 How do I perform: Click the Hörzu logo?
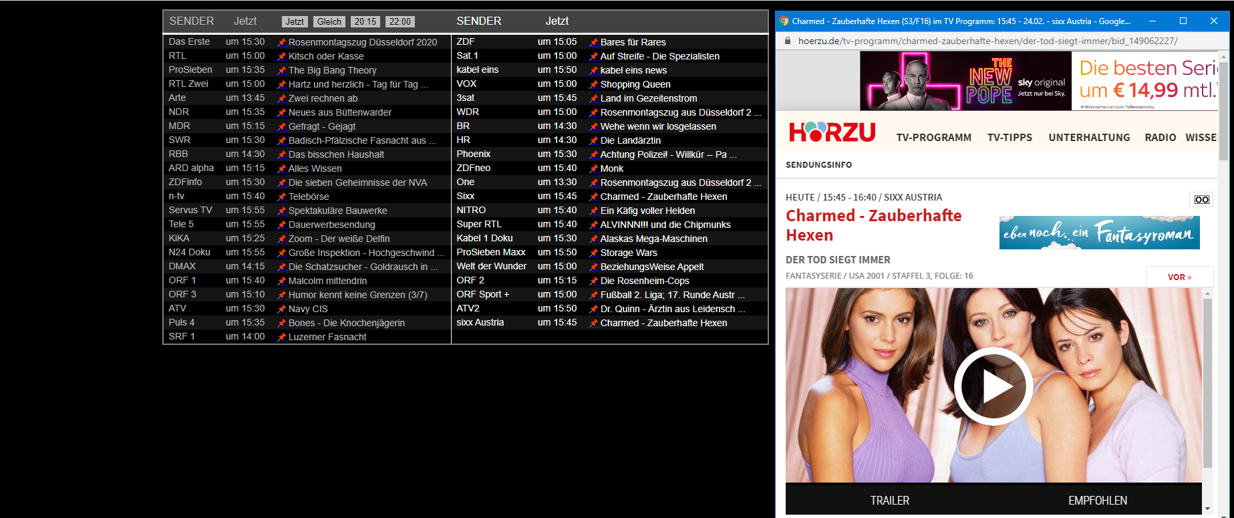click(x=832, y=132)
